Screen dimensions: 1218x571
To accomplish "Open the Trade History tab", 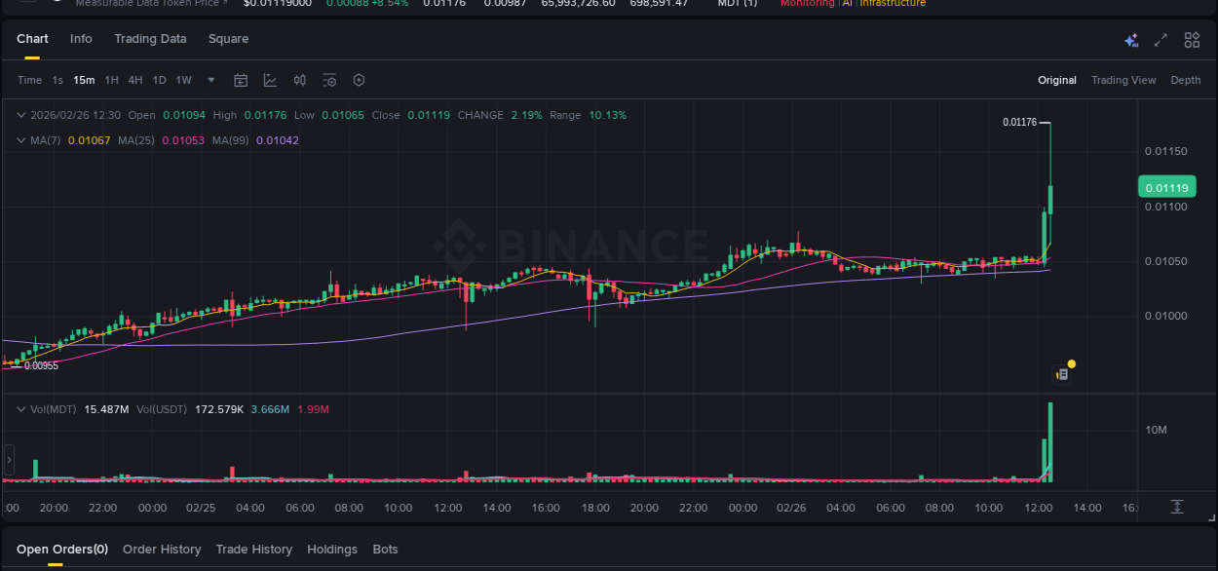I will [x=253, y=549].
